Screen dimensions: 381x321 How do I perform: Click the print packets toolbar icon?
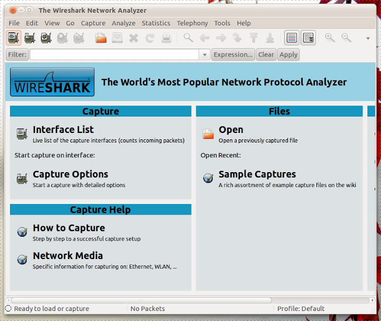167,38
